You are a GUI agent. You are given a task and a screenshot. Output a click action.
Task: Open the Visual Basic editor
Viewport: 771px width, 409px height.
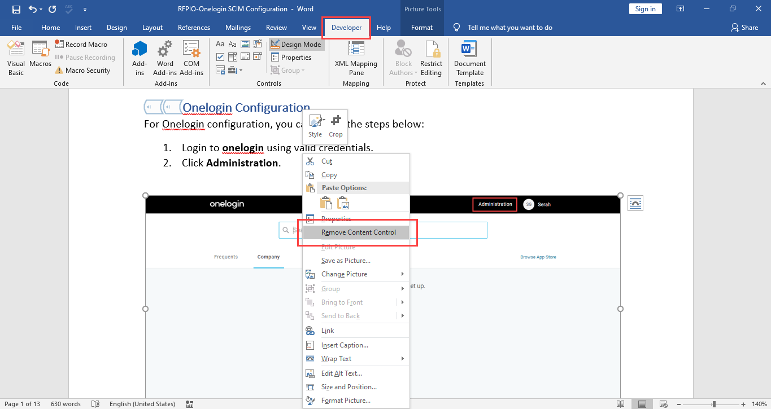click(x=16, y=58)
